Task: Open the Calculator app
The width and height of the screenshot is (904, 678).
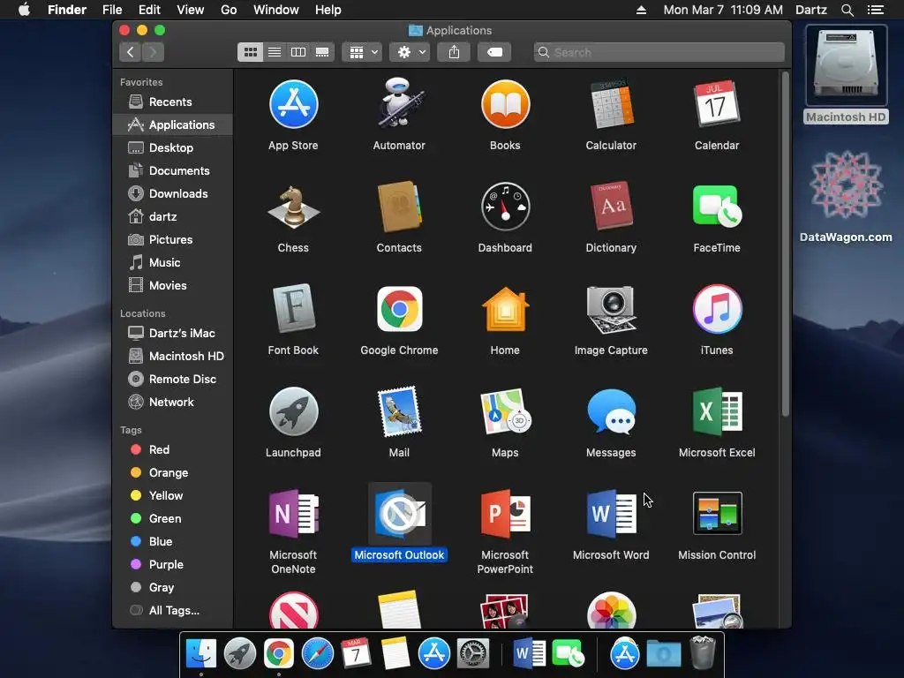Action: tap(611, 104)
